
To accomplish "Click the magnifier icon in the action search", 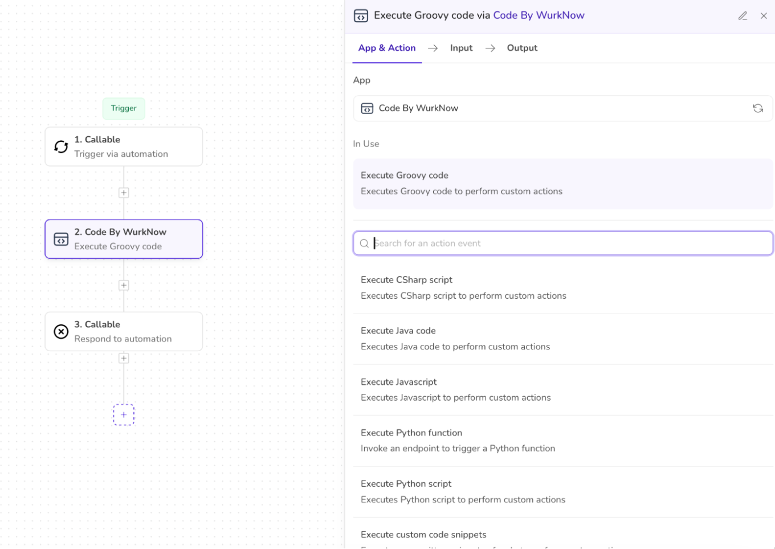I will [x=364, y=243].
